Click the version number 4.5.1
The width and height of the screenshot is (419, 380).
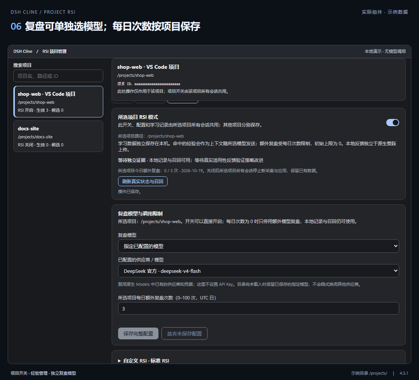tap(404, 373)
